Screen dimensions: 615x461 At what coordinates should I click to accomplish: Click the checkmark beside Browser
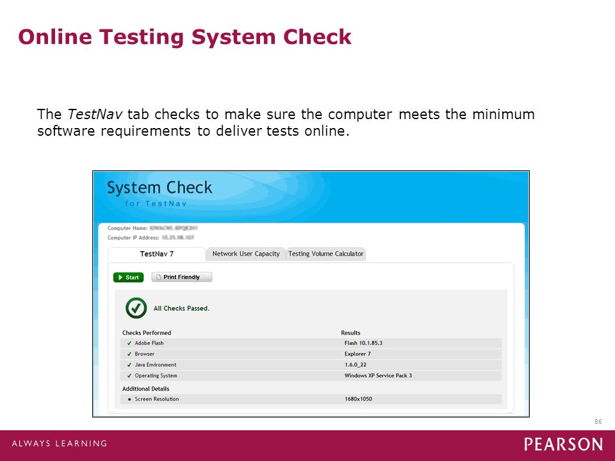[x=129, y=354]
